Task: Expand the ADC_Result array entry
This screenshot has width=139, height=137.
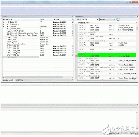Action: 4,26
